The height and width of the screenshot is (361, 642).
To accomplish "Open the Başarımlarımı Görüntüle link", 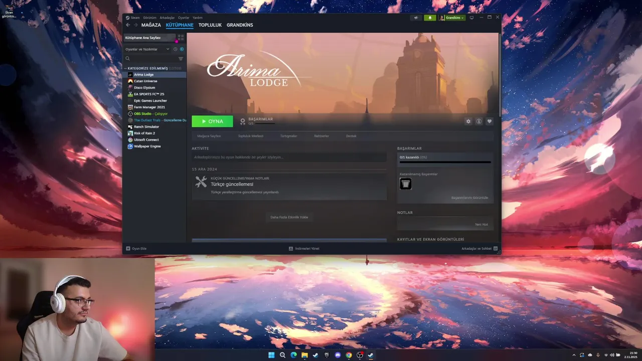I will tap(469, 198).
